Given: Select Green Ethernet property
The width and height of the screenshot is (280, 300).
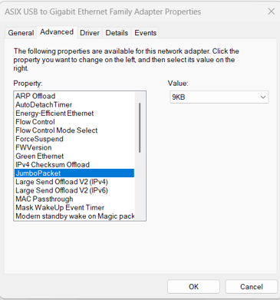Looking at the screenshot, I should tap(74, 156).
